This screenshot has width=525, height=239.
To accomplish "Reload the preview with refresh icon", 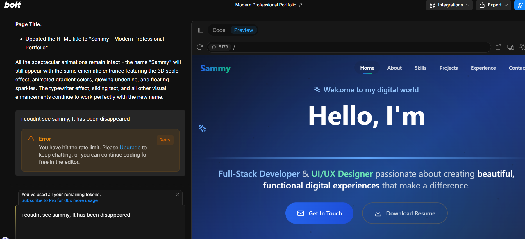I will pos(200,47).
